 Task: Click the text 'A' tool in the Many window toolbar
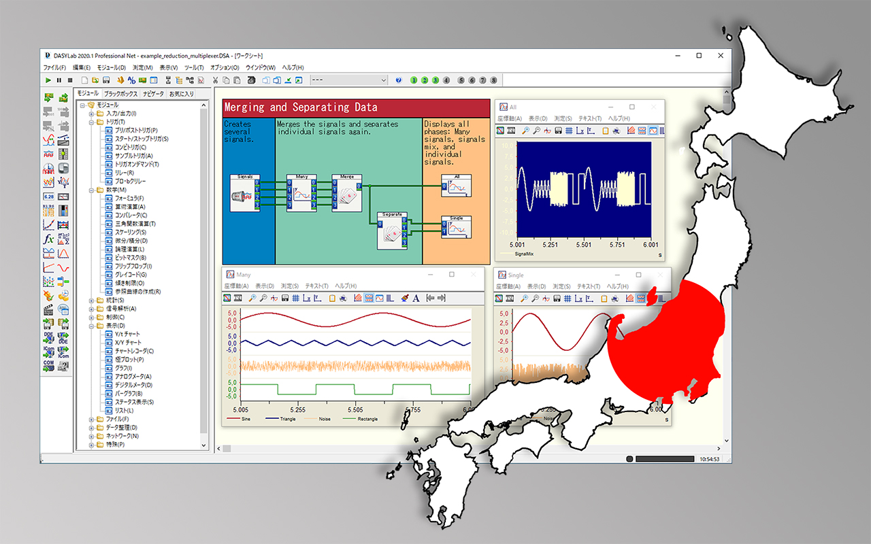(416, 298)
